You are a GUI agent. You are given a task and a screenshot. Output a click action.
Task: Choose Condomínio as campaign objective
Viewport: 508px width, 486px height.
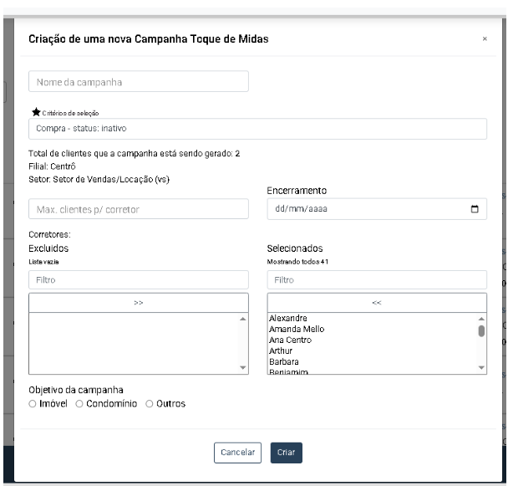[x=79, y=404]
